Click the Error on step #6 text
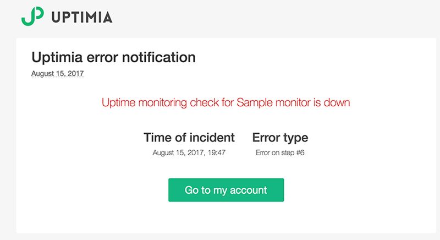This screenshot has height=240, width=440. (x=280, y=152)
